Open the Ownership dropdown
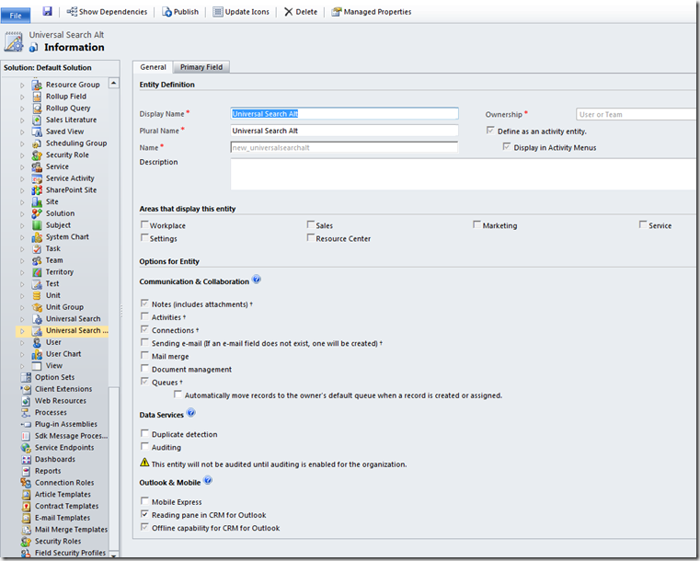The width and height of the screenshot is (700, 561). point(637,114)
